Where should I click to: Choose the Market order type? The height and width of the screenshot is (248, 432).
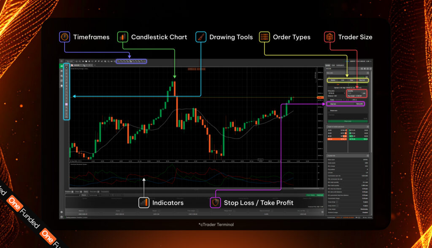[333, 80]
